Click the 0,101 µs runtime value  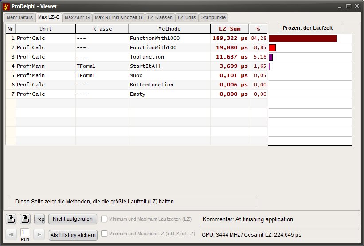(x=234, y=75)
